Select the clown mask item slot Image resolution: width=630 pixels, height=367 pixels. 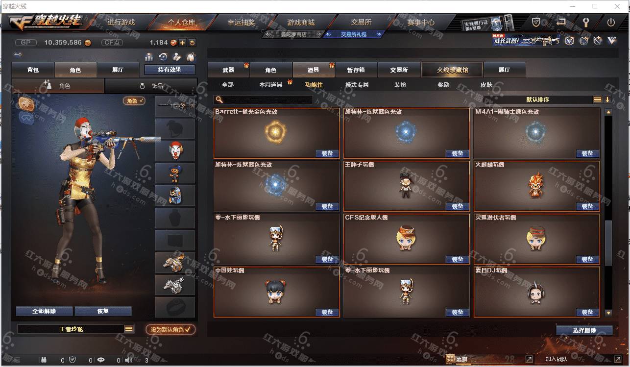[x=175, y=150]
